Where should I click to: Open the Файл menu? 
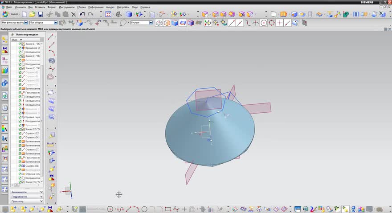(9, 7)
